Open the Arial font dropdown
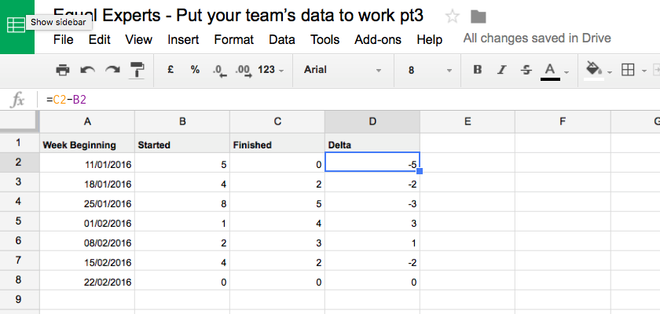The height and width of the screenshot is (314, 660). [343, 70]
